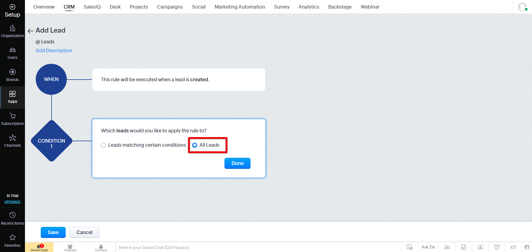The width and height of the screenshot is (532, 252).
Task: Open Channels in bottom chat bar
Action: [x=70, y=247]
